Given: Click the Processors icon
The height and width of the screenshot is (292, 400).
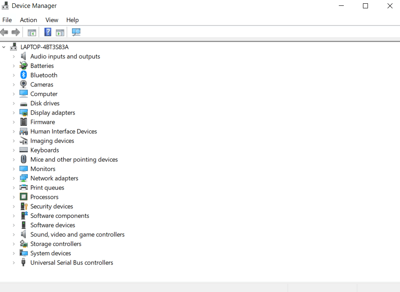Looking at the screenshot, I should 23,197.
